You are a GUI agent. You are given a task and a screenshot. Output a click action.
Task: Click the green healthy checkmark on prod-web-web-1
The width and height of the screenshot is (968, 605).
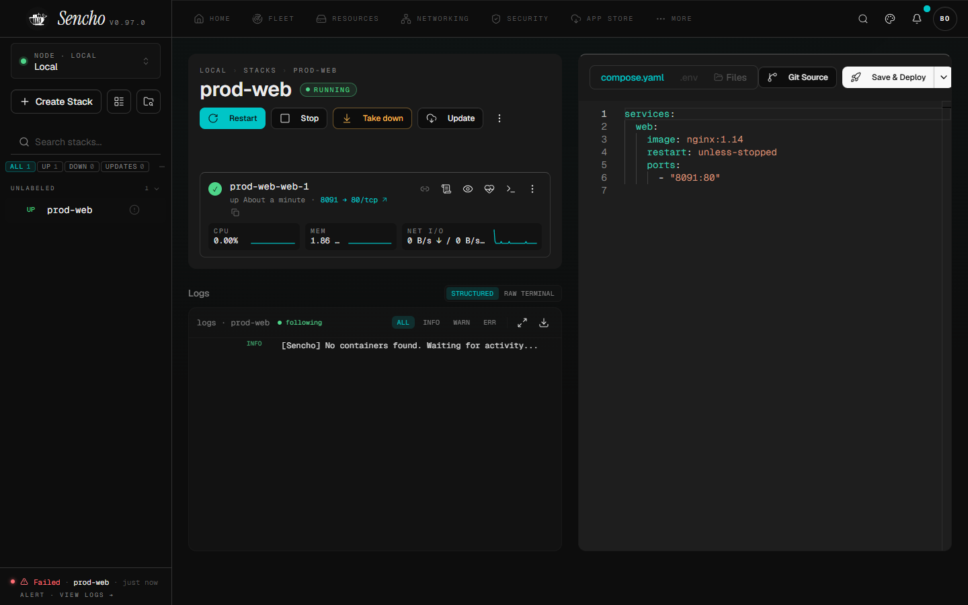(x=215, y=189)
